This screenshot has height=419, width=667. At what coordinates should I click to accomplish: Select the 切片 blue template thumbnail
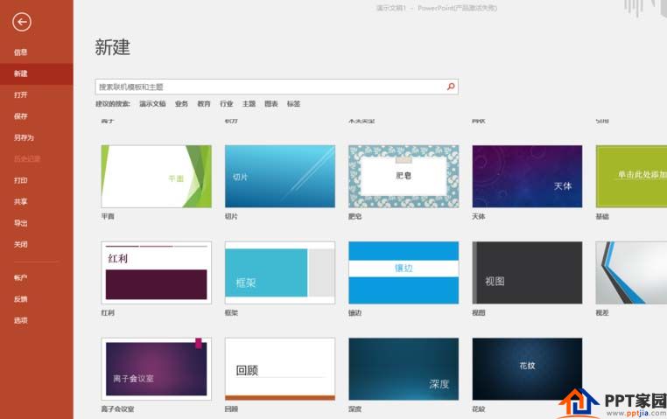(280, 177)
